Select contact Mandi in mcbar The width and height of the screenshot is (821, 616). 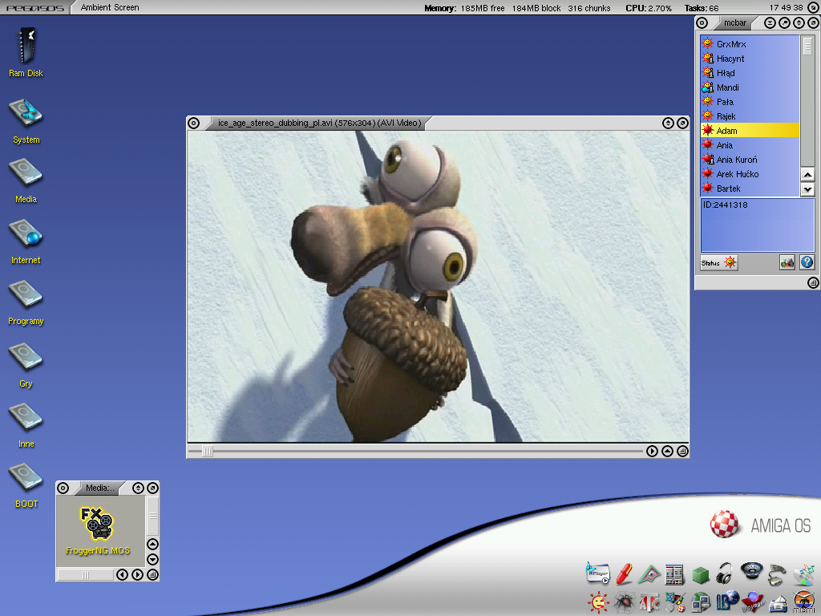pos(750,87)
